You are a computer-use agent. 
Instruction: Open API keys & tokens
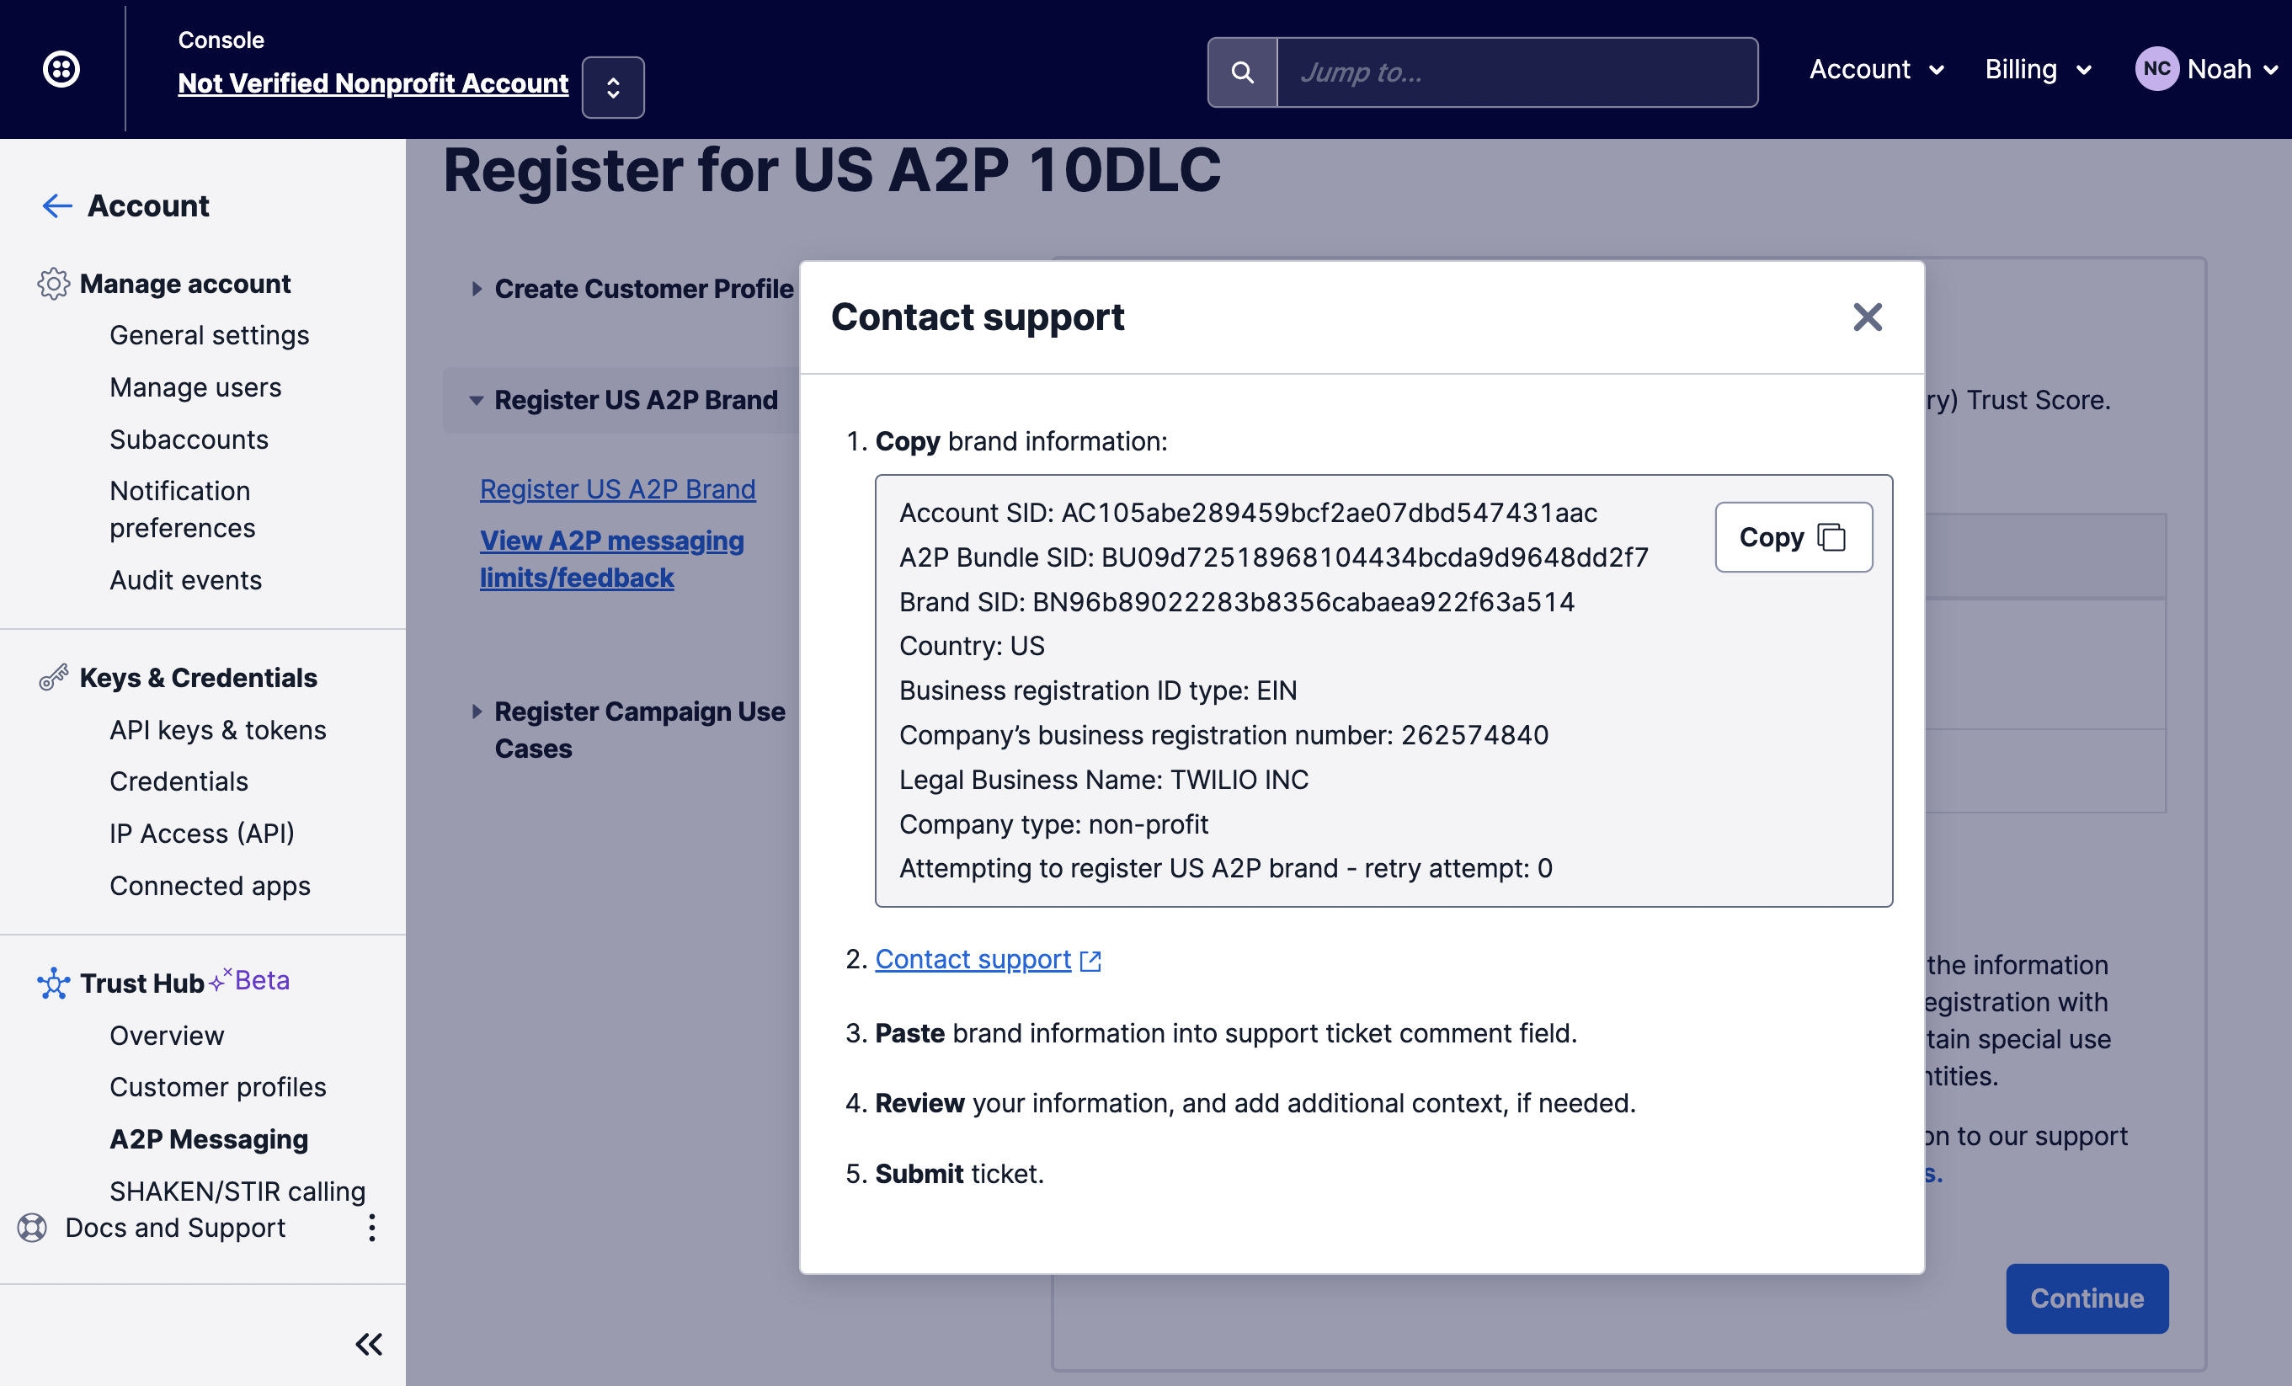pyautogui.click(x=218, y=730)
